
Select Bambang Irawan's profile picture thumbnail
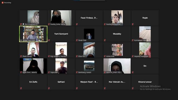tap(89, 66)
